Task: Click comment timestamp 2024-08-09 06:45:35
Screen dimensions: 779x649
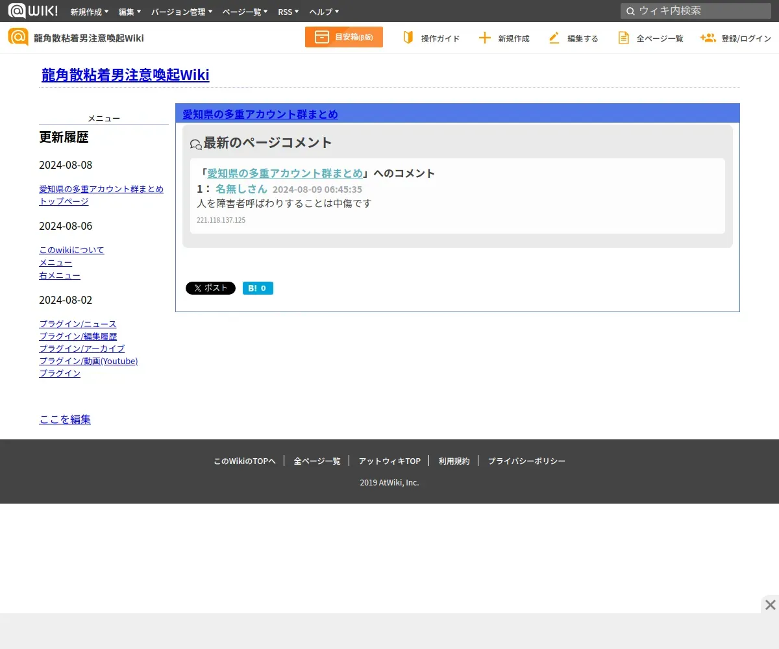Action: [x=317, y=190]
